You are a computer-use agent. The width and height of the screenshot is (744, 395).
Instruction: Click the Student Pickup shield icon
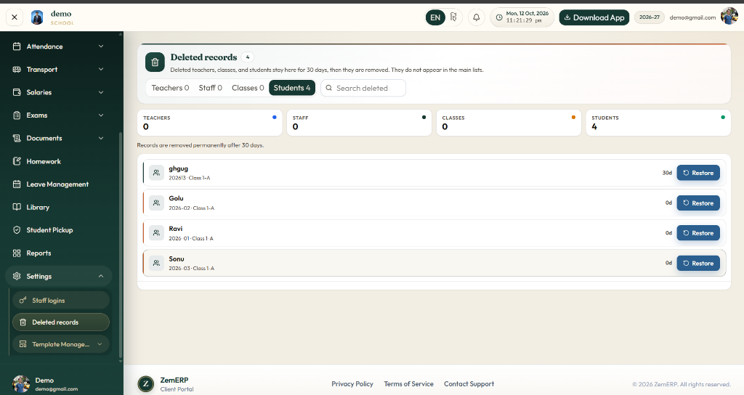click(17, 230)
